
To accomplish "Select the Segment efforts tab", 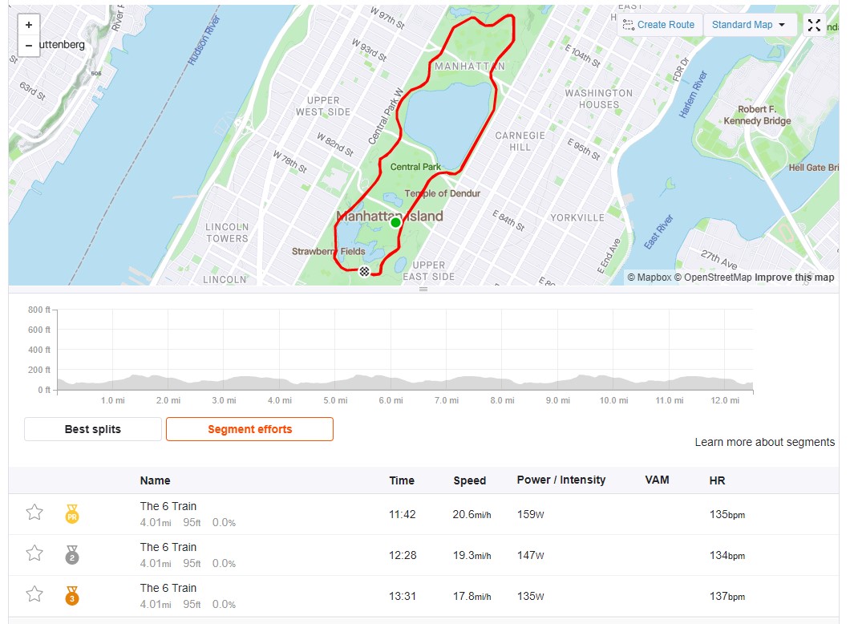I will pos(249,429).
